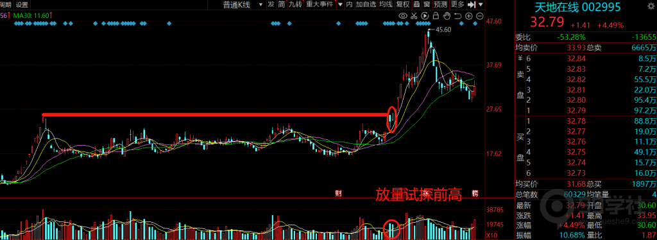Click the 总笔数 60329 value
Image resolution: width=657 pixels, height=240 pixels.
click(576, 194)
